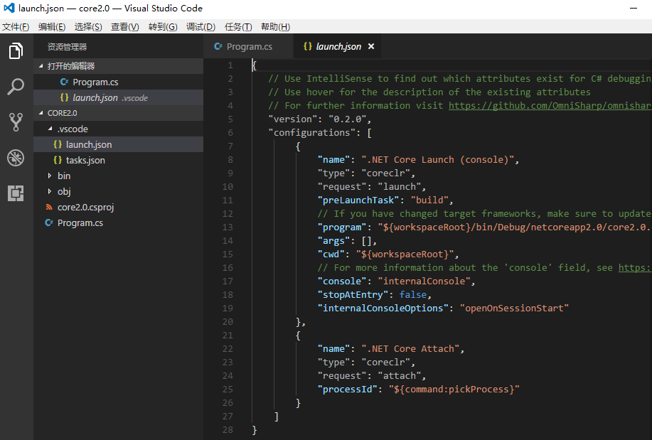Expand the obj folder

(50, 191)
